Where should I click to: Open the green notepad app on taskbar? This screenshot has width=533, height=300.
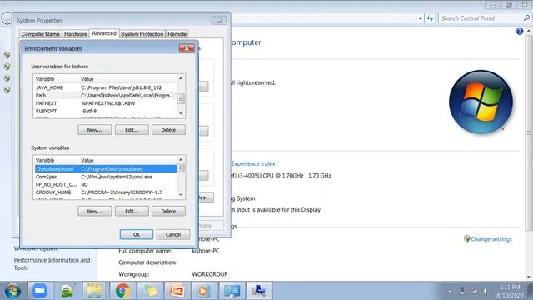[67, 291]
